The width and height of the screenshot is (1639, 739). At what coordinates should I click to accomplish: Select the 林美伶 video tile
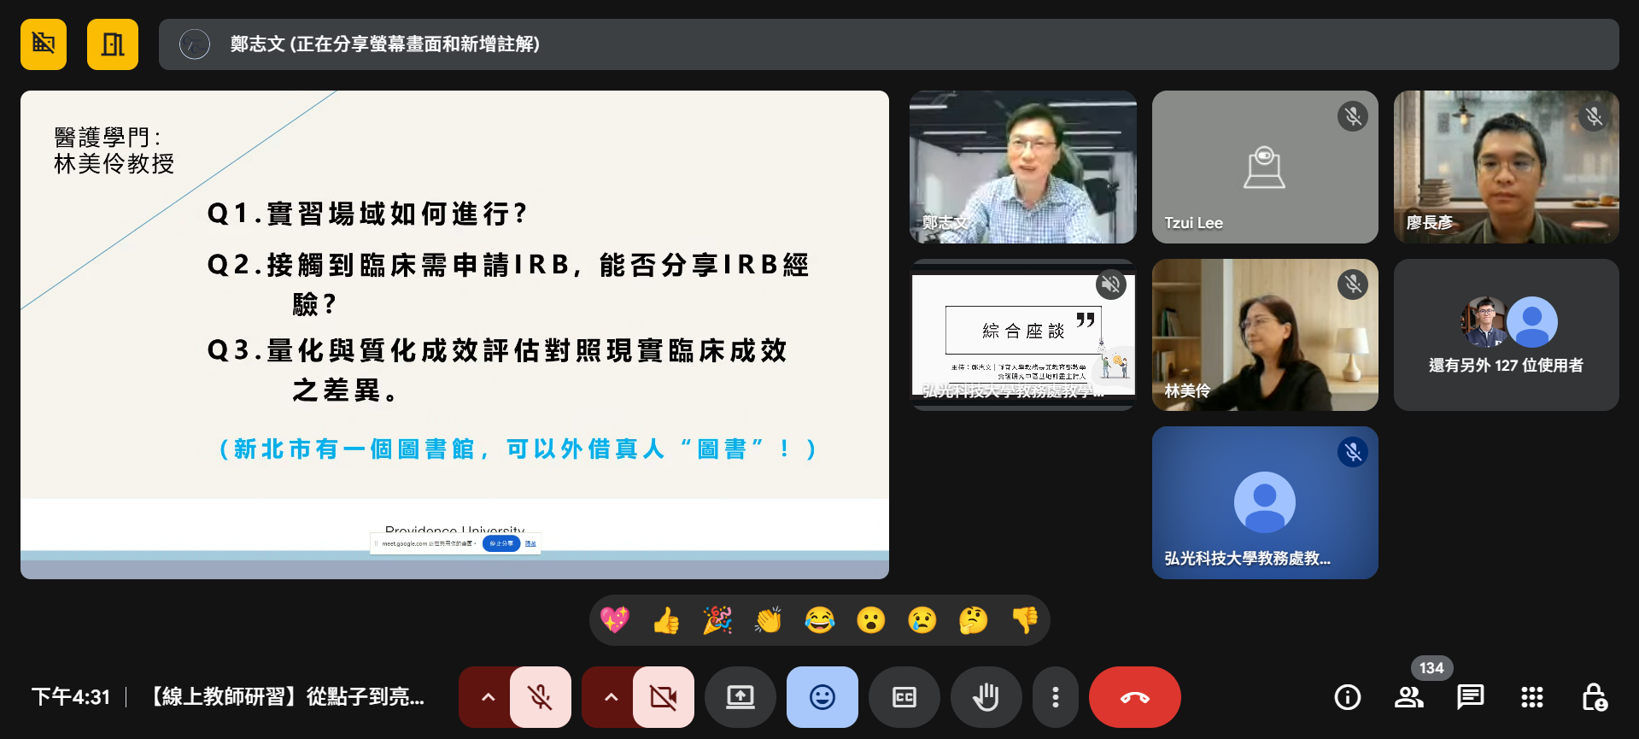(1264, 335)
